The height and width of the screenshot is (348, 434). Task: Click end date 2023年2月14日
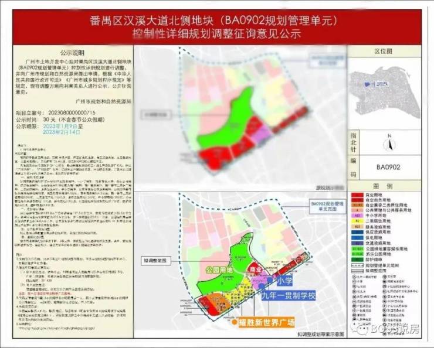61,132
